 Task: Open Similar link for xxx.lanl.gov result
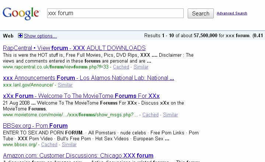65,85
